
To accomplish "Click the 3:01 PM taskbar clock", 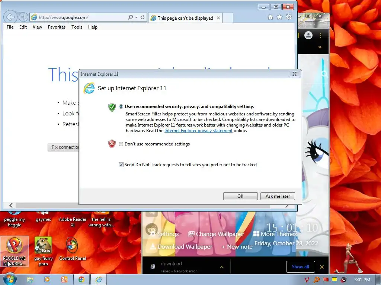I will [362, 280].
